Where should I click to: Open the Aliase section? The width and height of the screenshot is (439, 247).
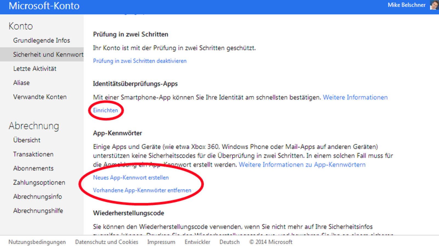(x=21, y=83)
